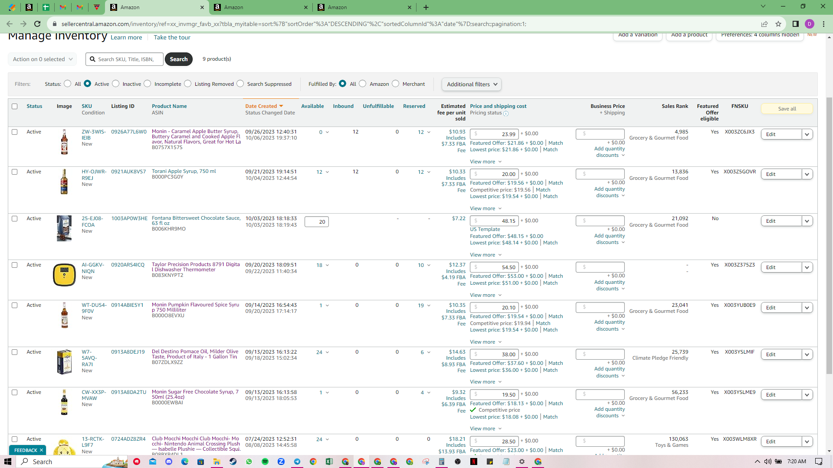The image size is (833, 468).
Task: Open WhatsApp from the taskbar
Action: coord(249,461)
